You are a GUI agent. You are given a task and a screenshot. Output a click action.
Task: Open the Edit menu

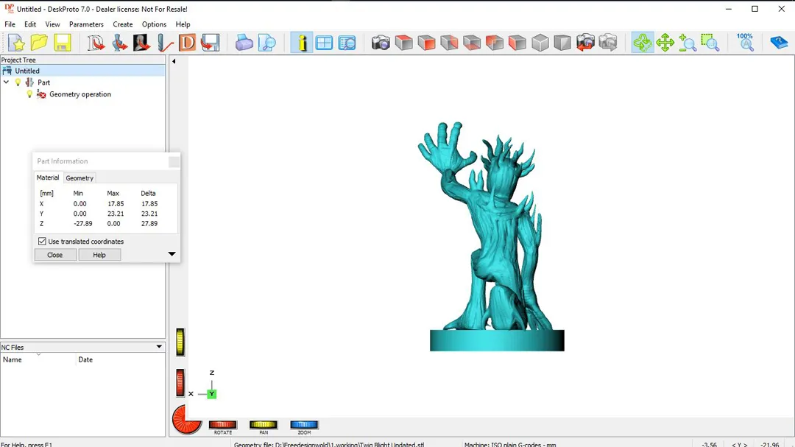pos(30,24)
